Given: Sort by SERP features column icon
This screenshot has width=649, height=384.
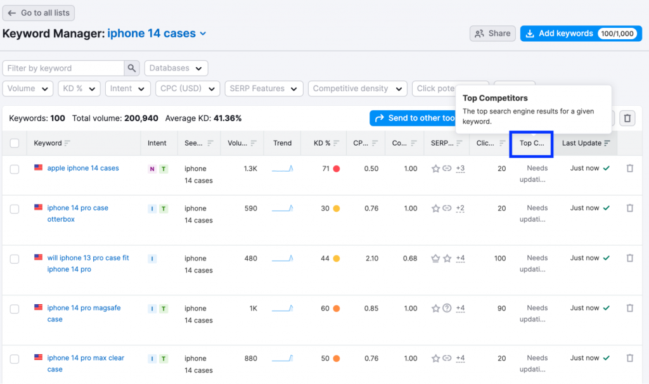Looking at the screenshot, I should click(459, 143).
